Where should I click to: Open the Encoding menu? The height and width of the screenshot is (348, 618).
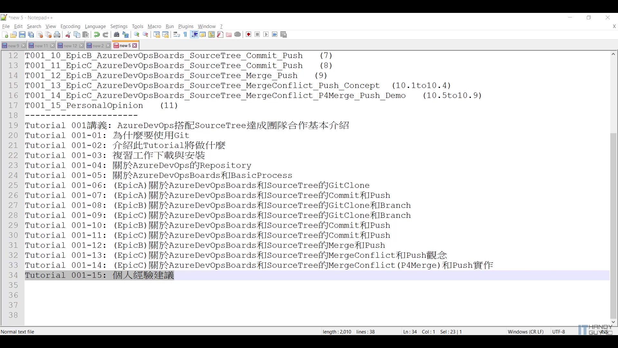pyautogui.click(x=70, y=26)
